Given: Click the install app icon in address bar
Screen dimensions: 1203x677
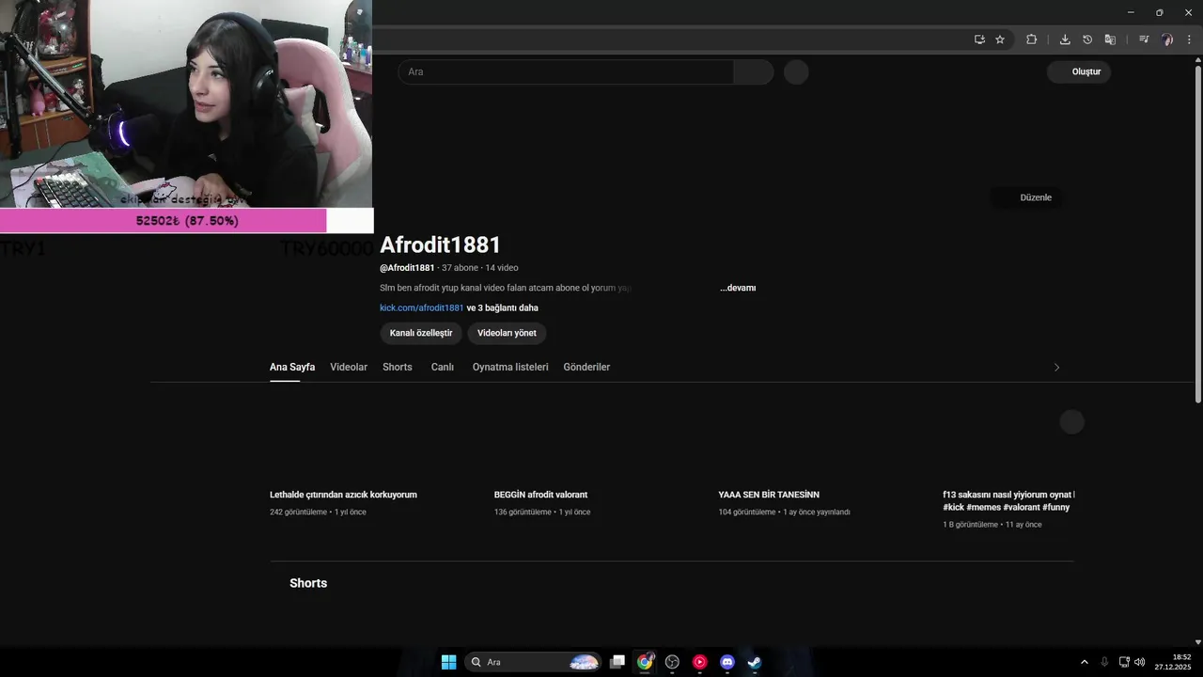Looking at the screenshot, I should tap(979, 39).
